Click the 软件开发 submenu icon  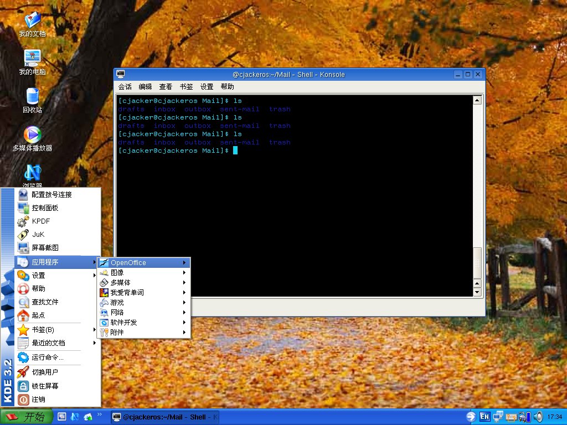(104, 323)
